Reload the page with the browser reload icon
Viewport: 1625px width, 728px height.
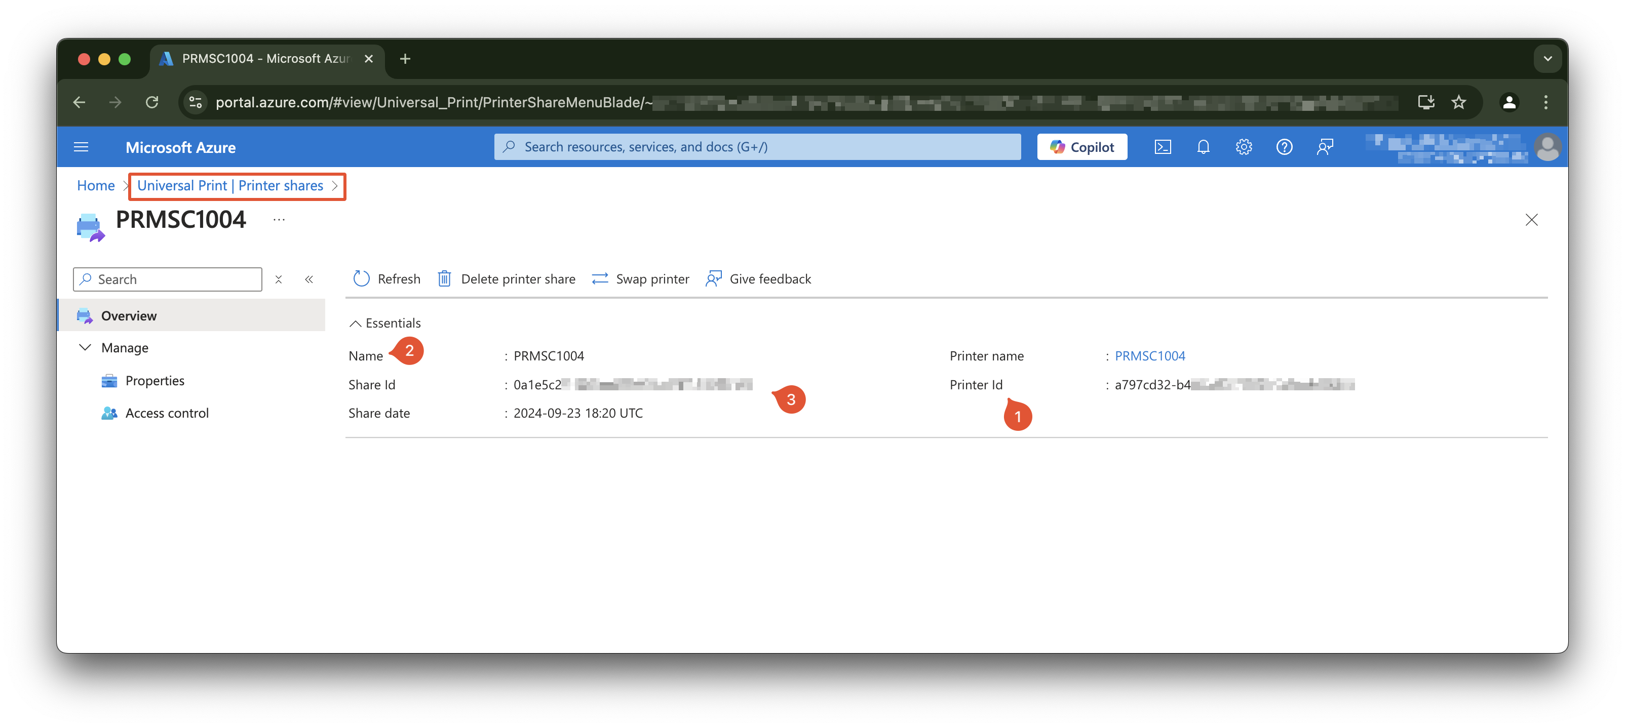tap(152, 102)
